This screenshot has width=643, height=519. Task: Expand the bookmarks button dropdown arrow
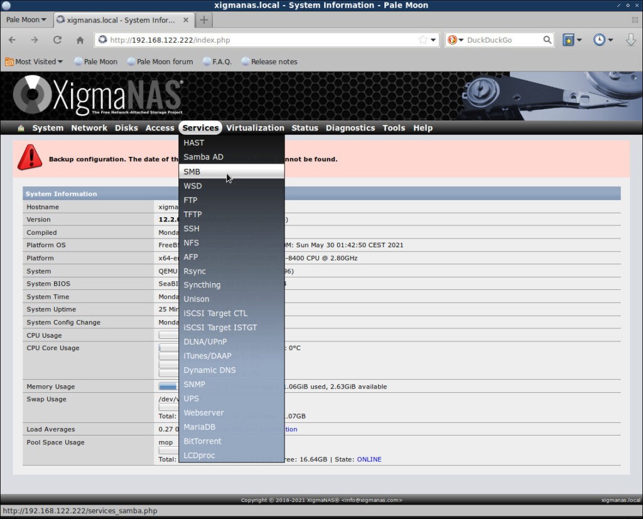(579, 40)
